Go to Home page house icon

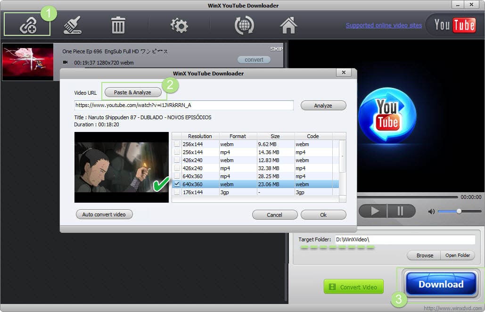[288, 25]
